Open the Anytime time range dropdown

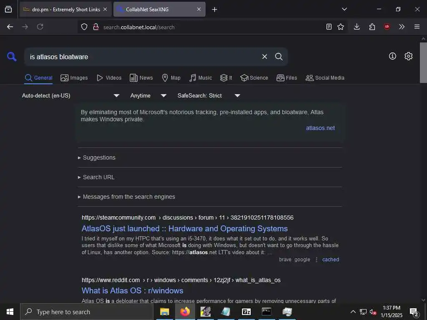[x=148, y=95]
